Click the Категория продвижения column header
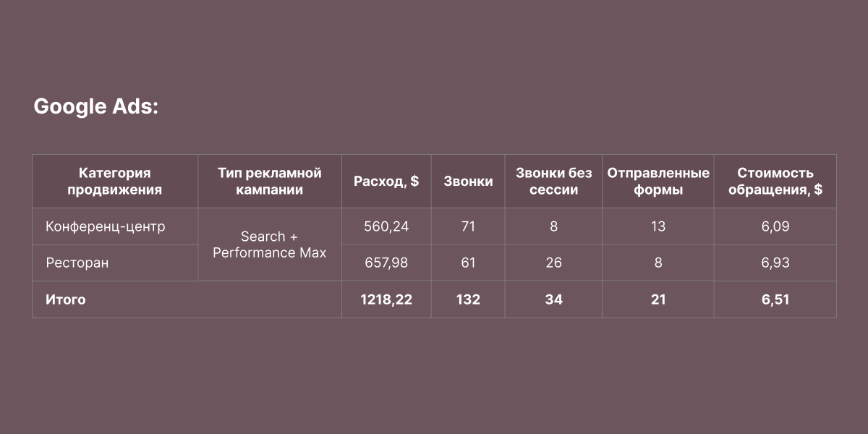Viewport: 868px width, 434px height. pos(114,182)
